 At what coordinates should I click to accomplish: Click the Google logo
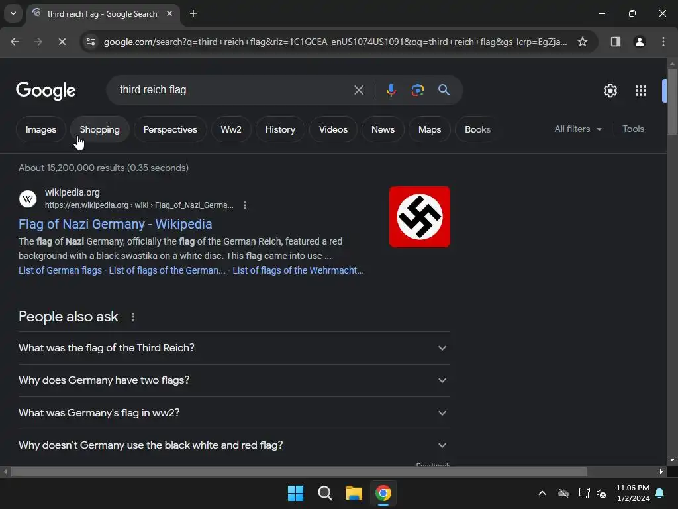tap(46, 90)
